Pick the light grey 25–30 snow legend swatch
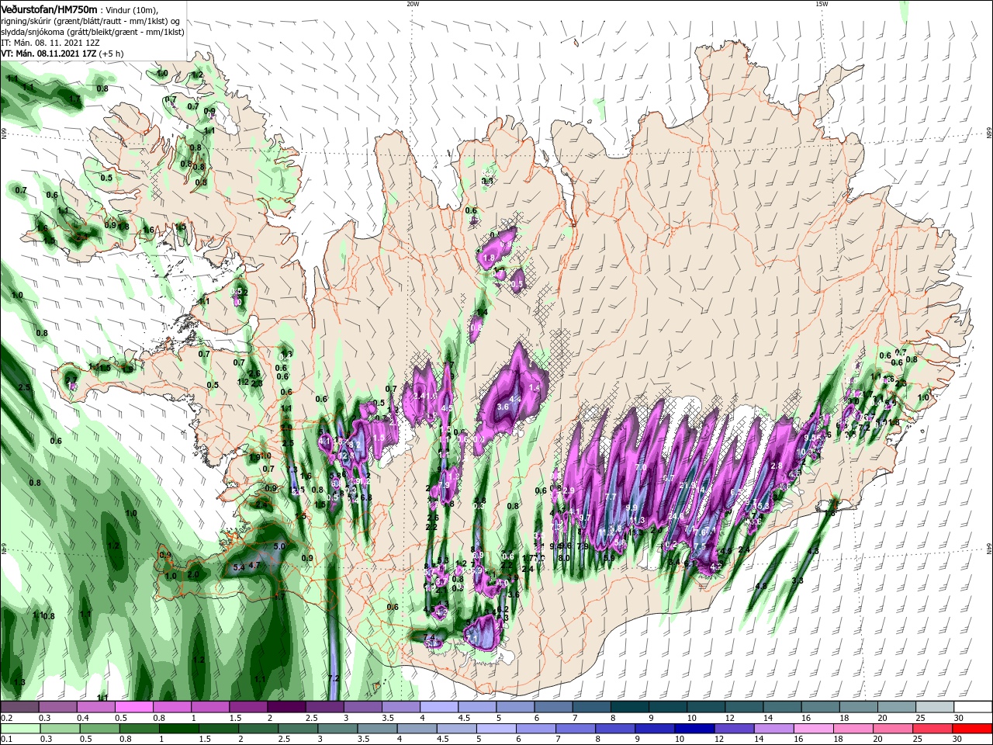This screenshot has width=993, height=745. [x=936, y=708]
